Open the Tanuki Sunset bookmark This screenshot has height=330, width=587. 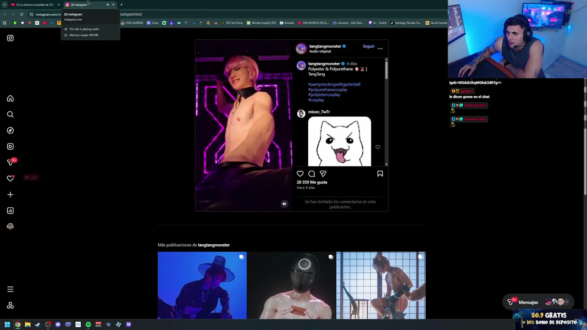point(436,23)
